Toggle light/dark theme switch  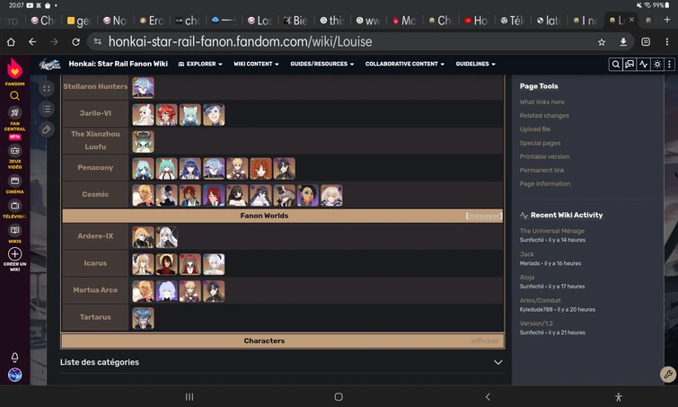[657, 64]
